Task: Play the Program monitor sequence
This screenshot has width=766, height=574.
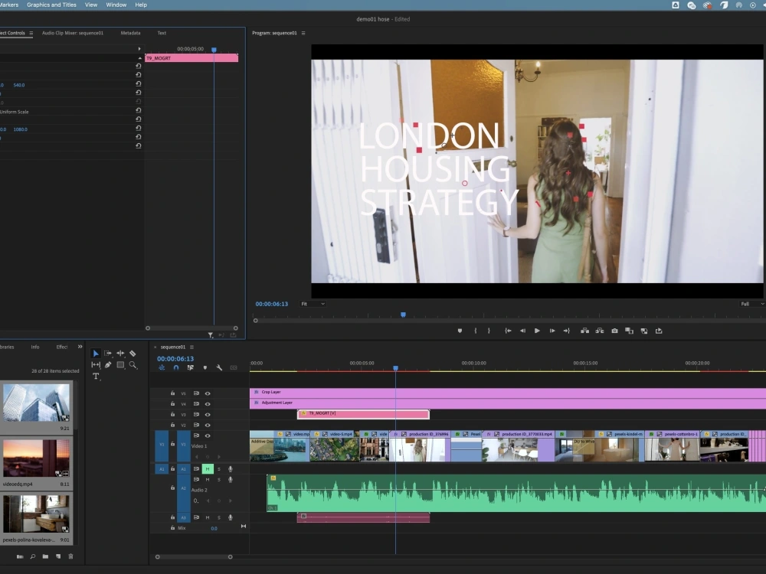Action: pyautogui.click(x=537, y=331)
